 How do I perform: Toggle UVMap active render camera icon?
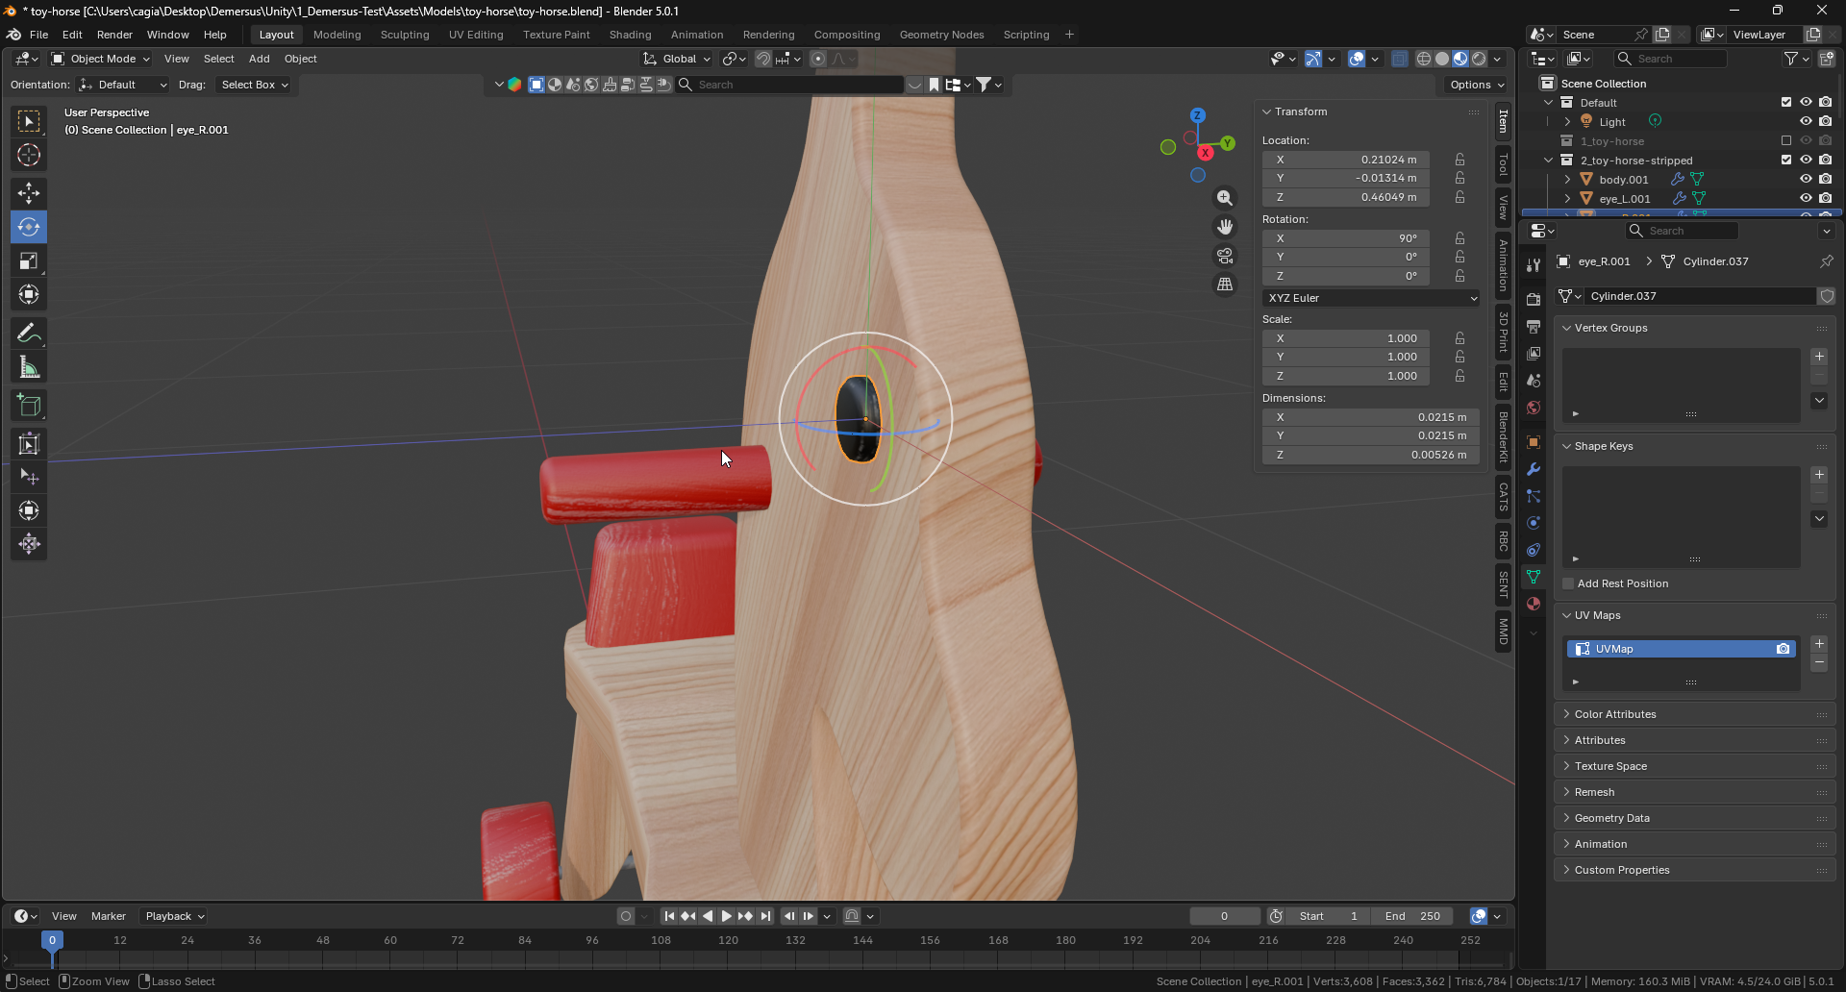tap(1783, 649)
